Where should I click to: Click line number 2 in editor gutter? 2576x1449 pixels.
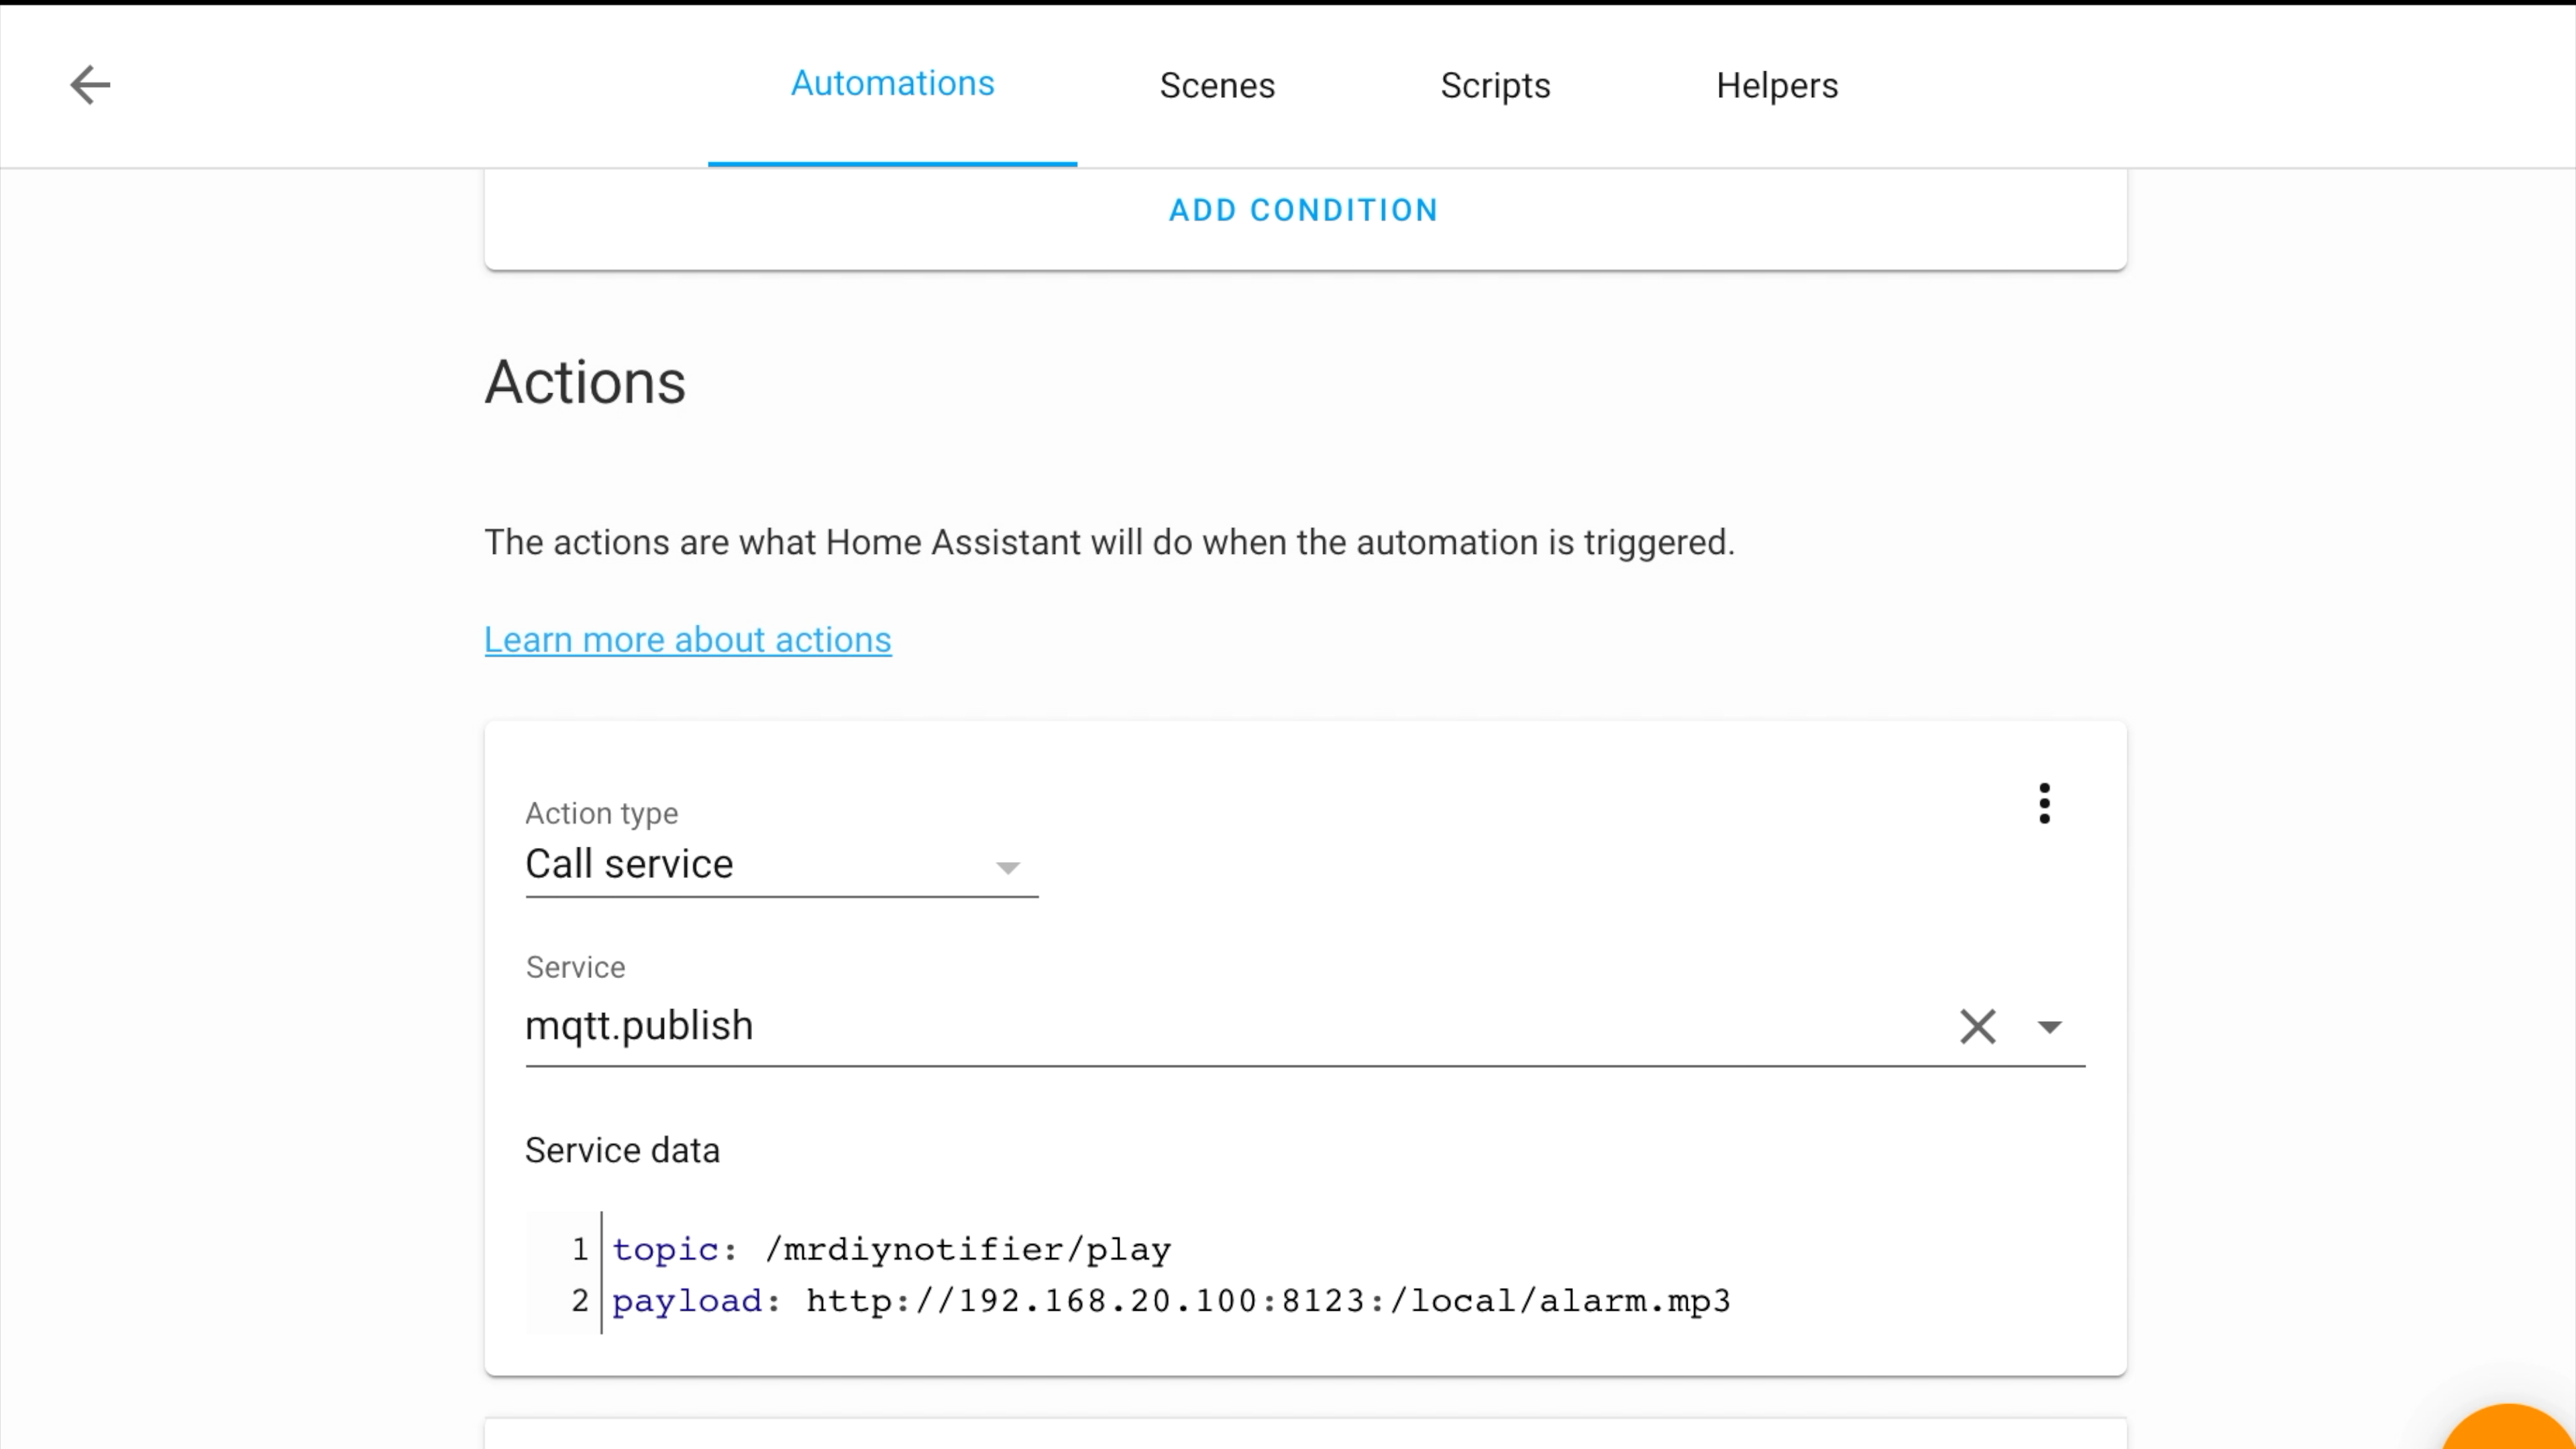(x=579, y=1301)
